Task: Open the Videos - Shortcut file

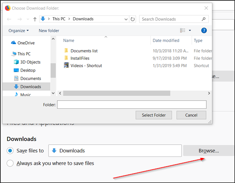Action: click(x=85, y=66)
